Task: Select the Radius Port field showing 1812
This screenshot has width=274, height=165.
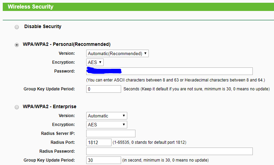Action: click(x=99, y=142)
